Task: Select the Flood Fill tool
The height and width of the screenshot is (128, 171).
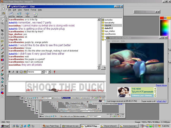Action: click(2, 82)
